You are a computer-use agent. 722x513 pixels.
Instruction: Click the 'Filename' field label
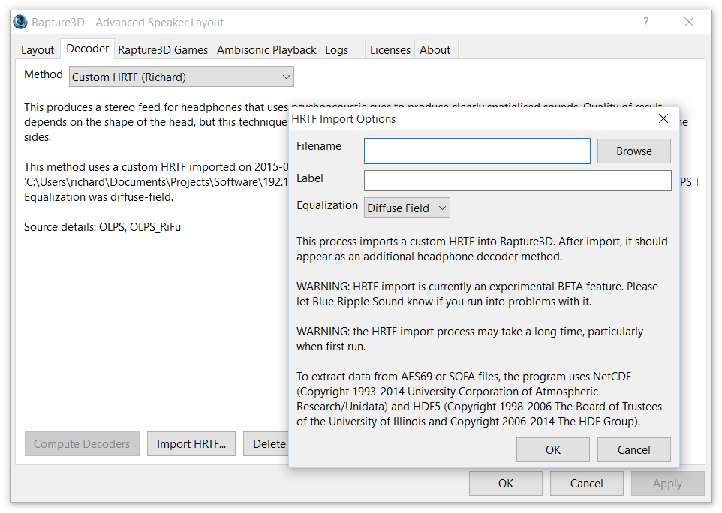(319, 146)
